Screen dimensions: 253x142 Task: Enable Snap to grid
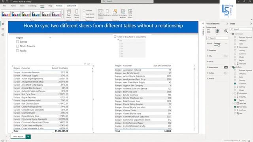tap(84, 14)
